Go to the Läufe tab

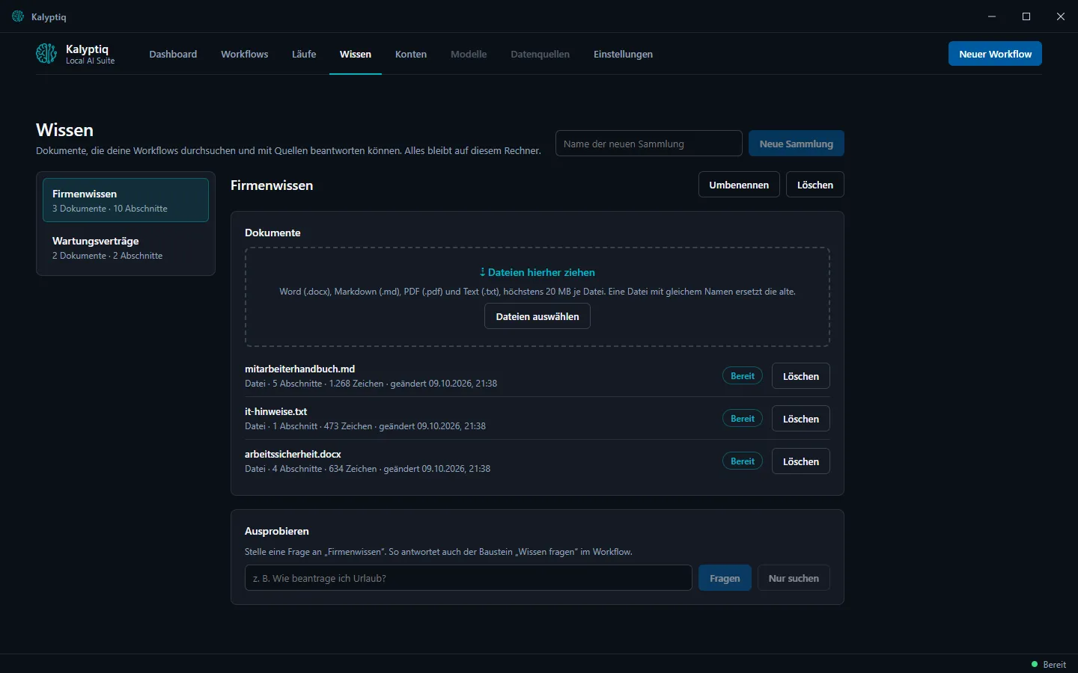coord(304,54)
